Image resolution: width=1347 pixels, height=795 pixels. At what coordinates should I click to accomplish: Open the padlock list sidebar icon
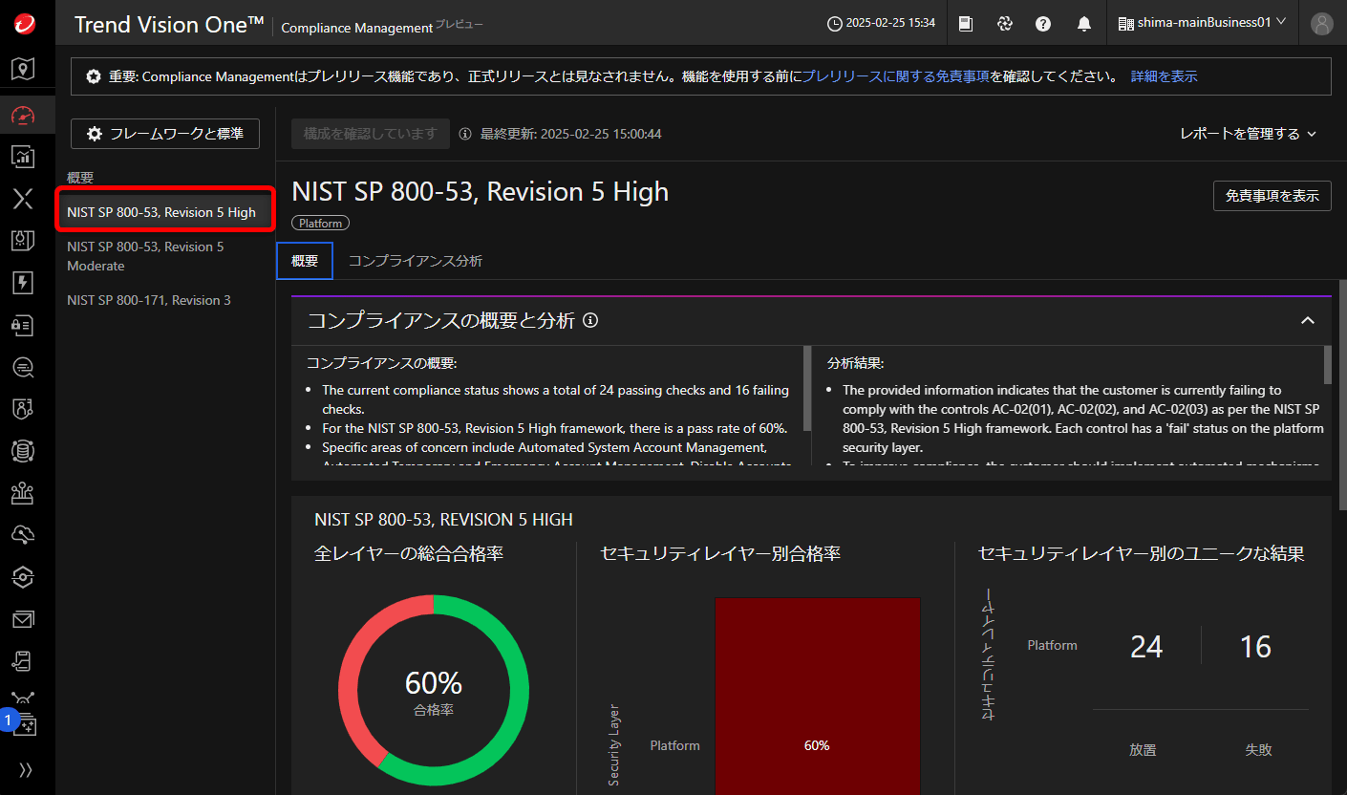click(x=23, y=325)
